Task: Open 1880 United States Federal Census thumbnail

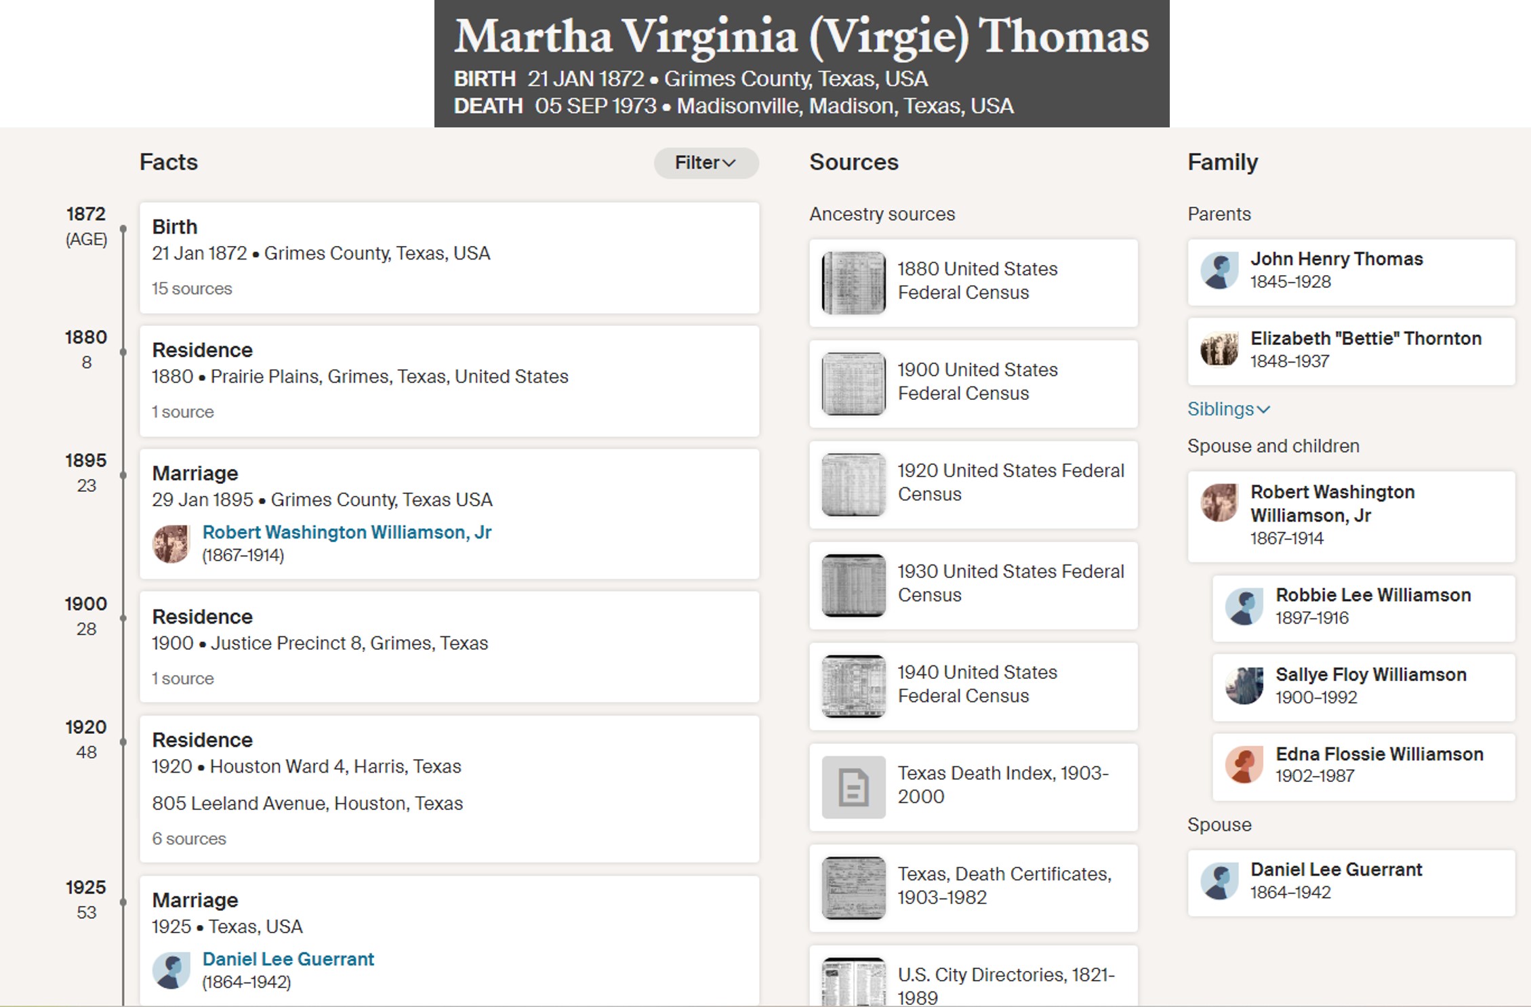Action: tap(853, 283)
